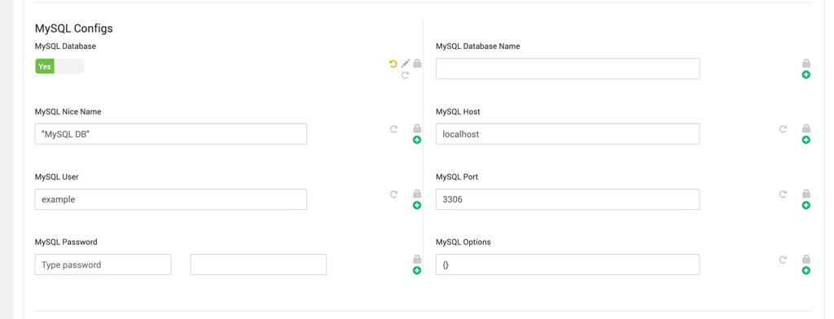Toggle the MySQL Database Yes switch
This screenshot has height=319, width=834.
click(x=59, y=67)
